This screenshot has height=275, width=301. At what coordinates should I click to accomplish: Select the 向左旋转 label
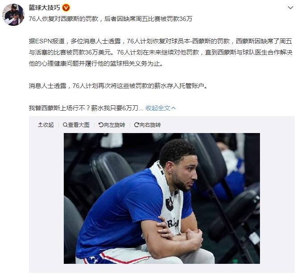tap(115, 125)
